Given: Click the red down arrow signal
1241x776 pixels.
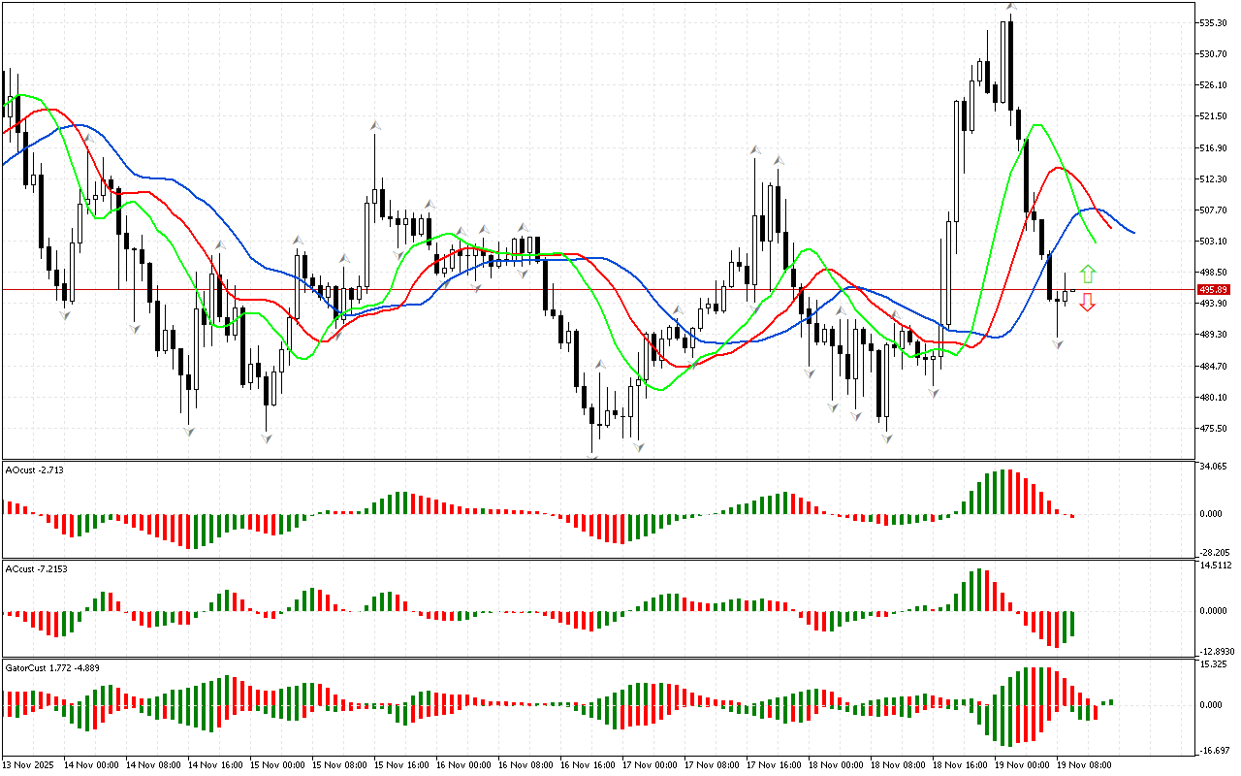Looking at the screenshot, I should tap(1088, 303).
